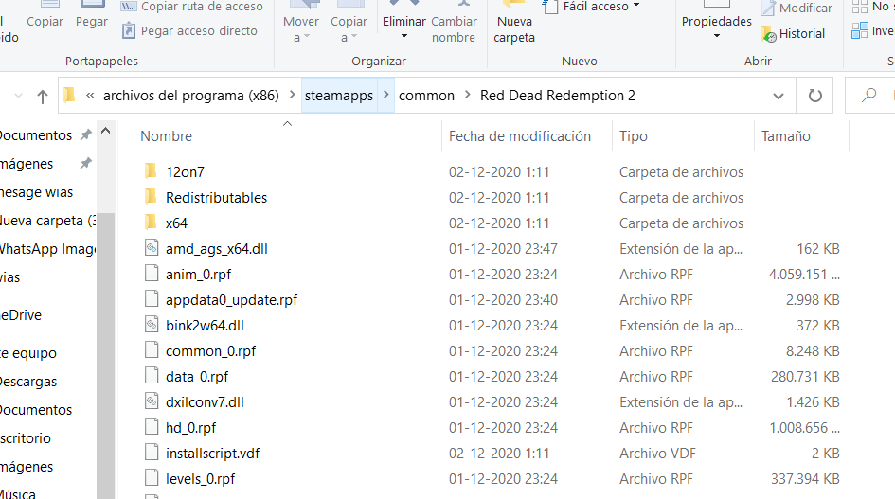
Task: Open Documentos pinned quick access item
Action: click(x=34, y=135)
